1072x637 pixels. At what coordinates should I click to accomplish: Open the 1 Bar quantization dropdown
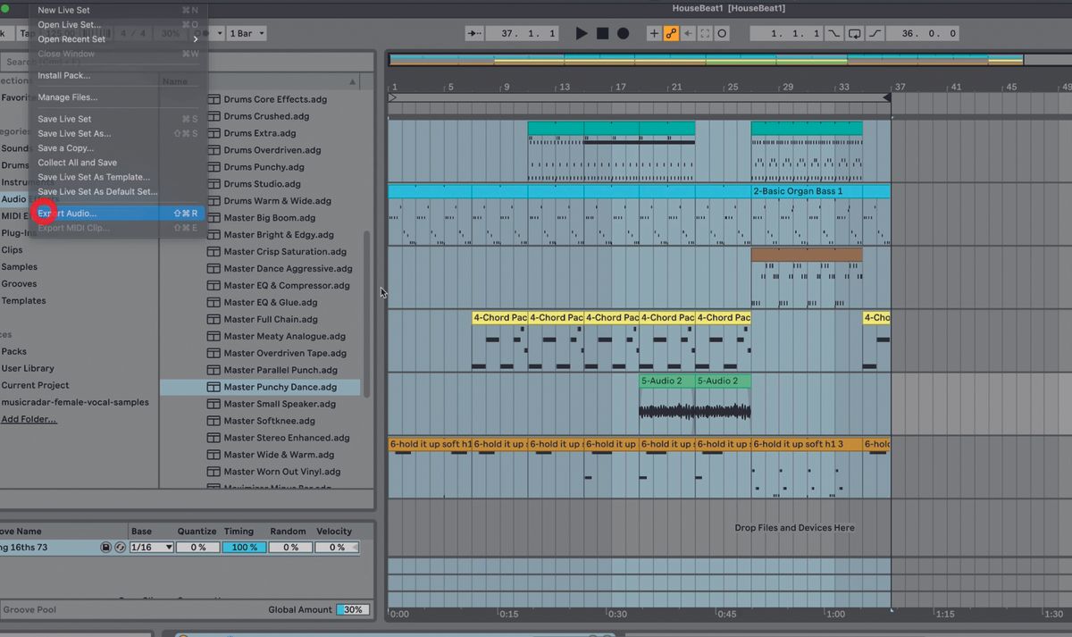(247, 33)
